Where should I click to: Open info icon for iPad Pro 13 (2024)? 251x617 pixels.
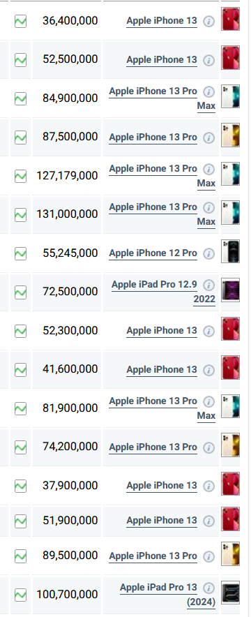point(209,588)
